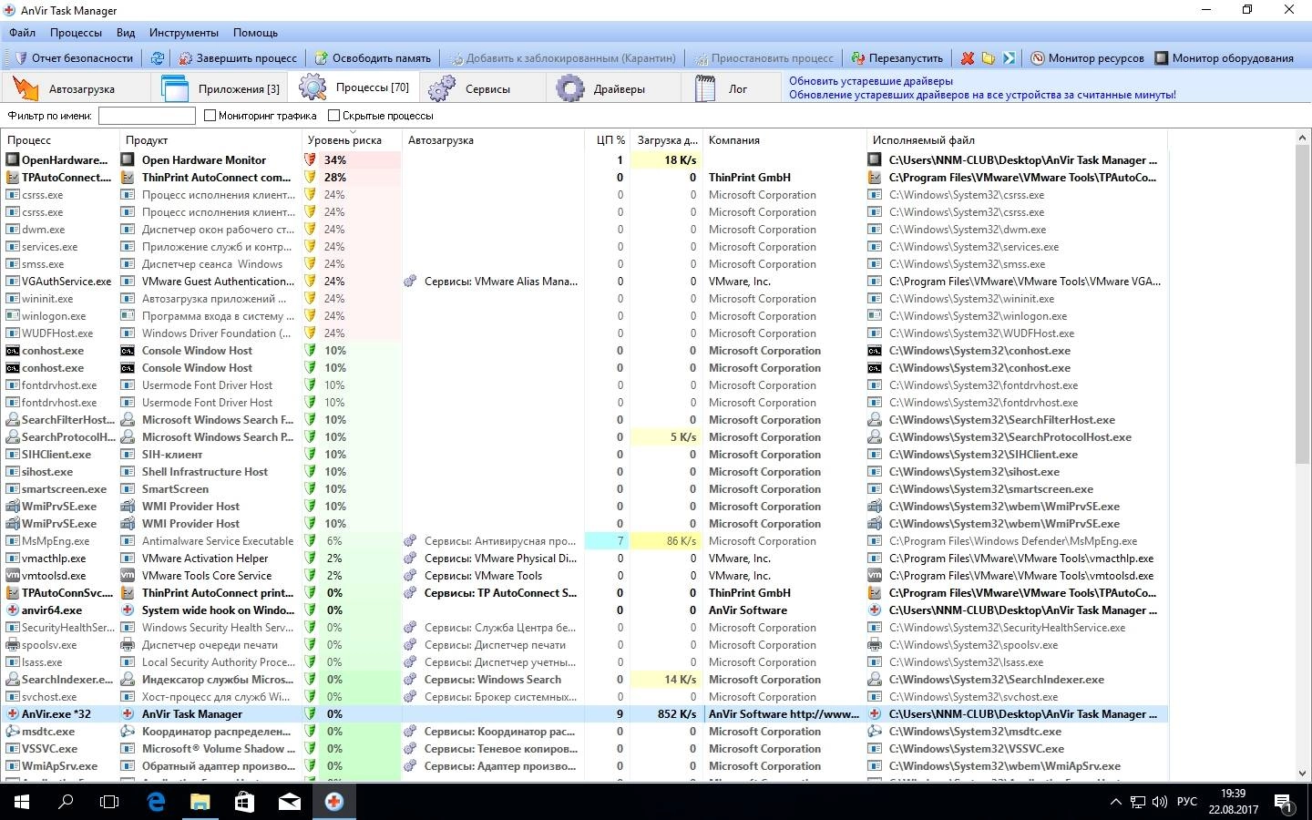1312x820 pixels.
Task: Click the volume icon in system tray
Action: (1159, 802)
